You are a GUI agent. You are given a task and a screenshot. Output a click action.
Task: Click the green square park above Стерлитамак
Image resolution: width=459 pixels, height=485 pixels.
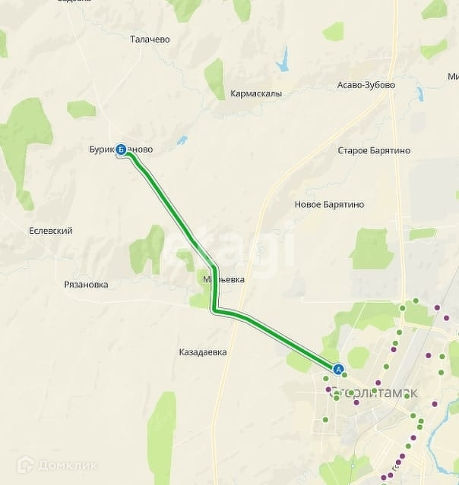pos(372,249)
